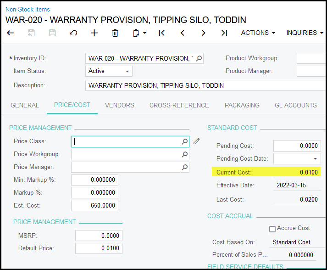Image resolution: width=327 pixels, height=270 pixels.
Task: Click the Est. Cost input field
Action: coord(94,205)
